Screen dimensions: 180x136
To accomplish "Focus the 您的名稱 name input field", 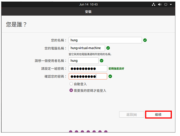I will (x=105, y=40).
